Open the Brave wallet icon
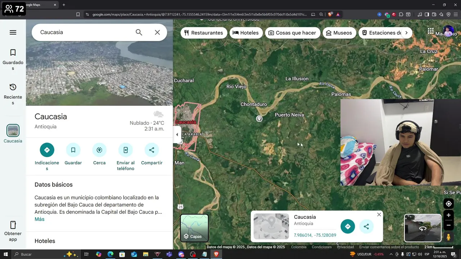Screen dimensions: 461x259 tap(434, 14)
